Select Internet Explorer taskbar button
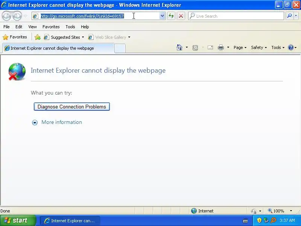This screenshot has height=226, width=301. [70, 221]
